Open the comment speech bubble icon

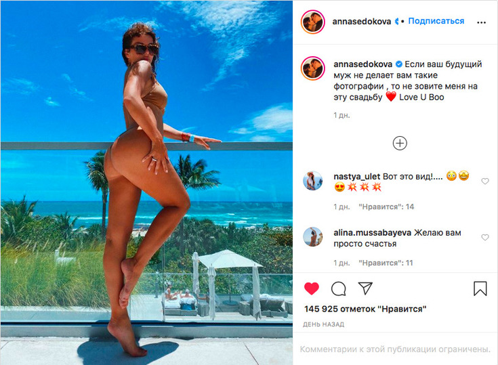(x=338, y=289)
